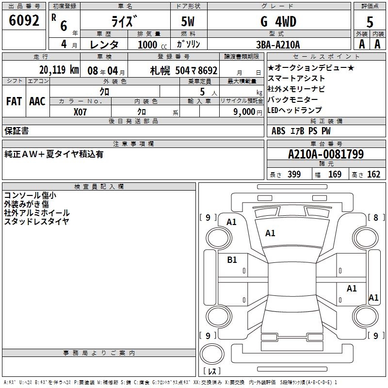
Task: Click the 車名 header label
Action: pos(125,6)
